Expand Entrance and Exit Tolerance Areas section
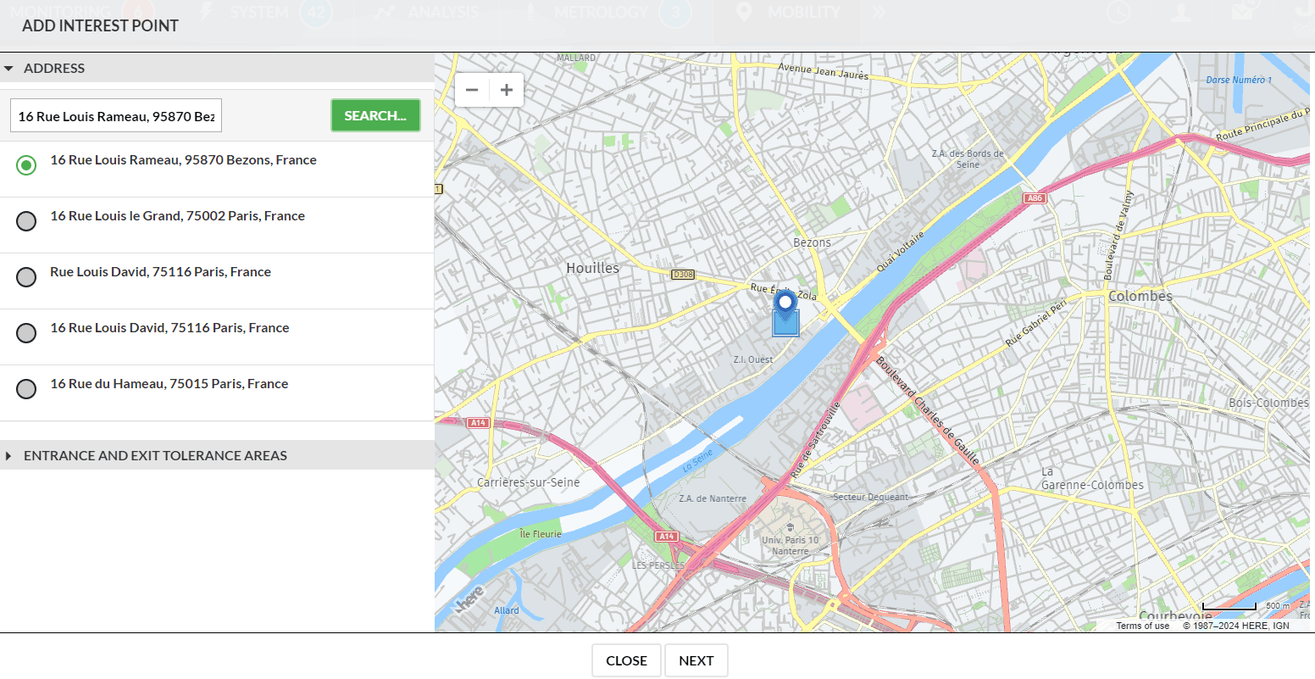The width and height of the screenshot is (1315, 679). (x=155, y=456)
